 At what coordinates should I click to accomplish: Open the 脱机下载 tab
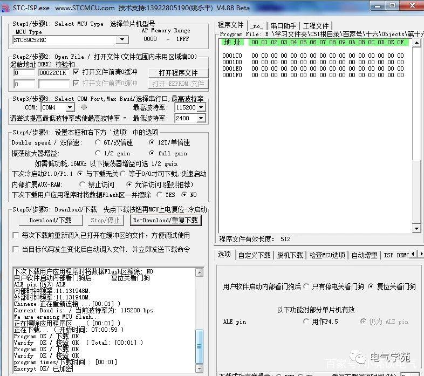coord(290,255)
